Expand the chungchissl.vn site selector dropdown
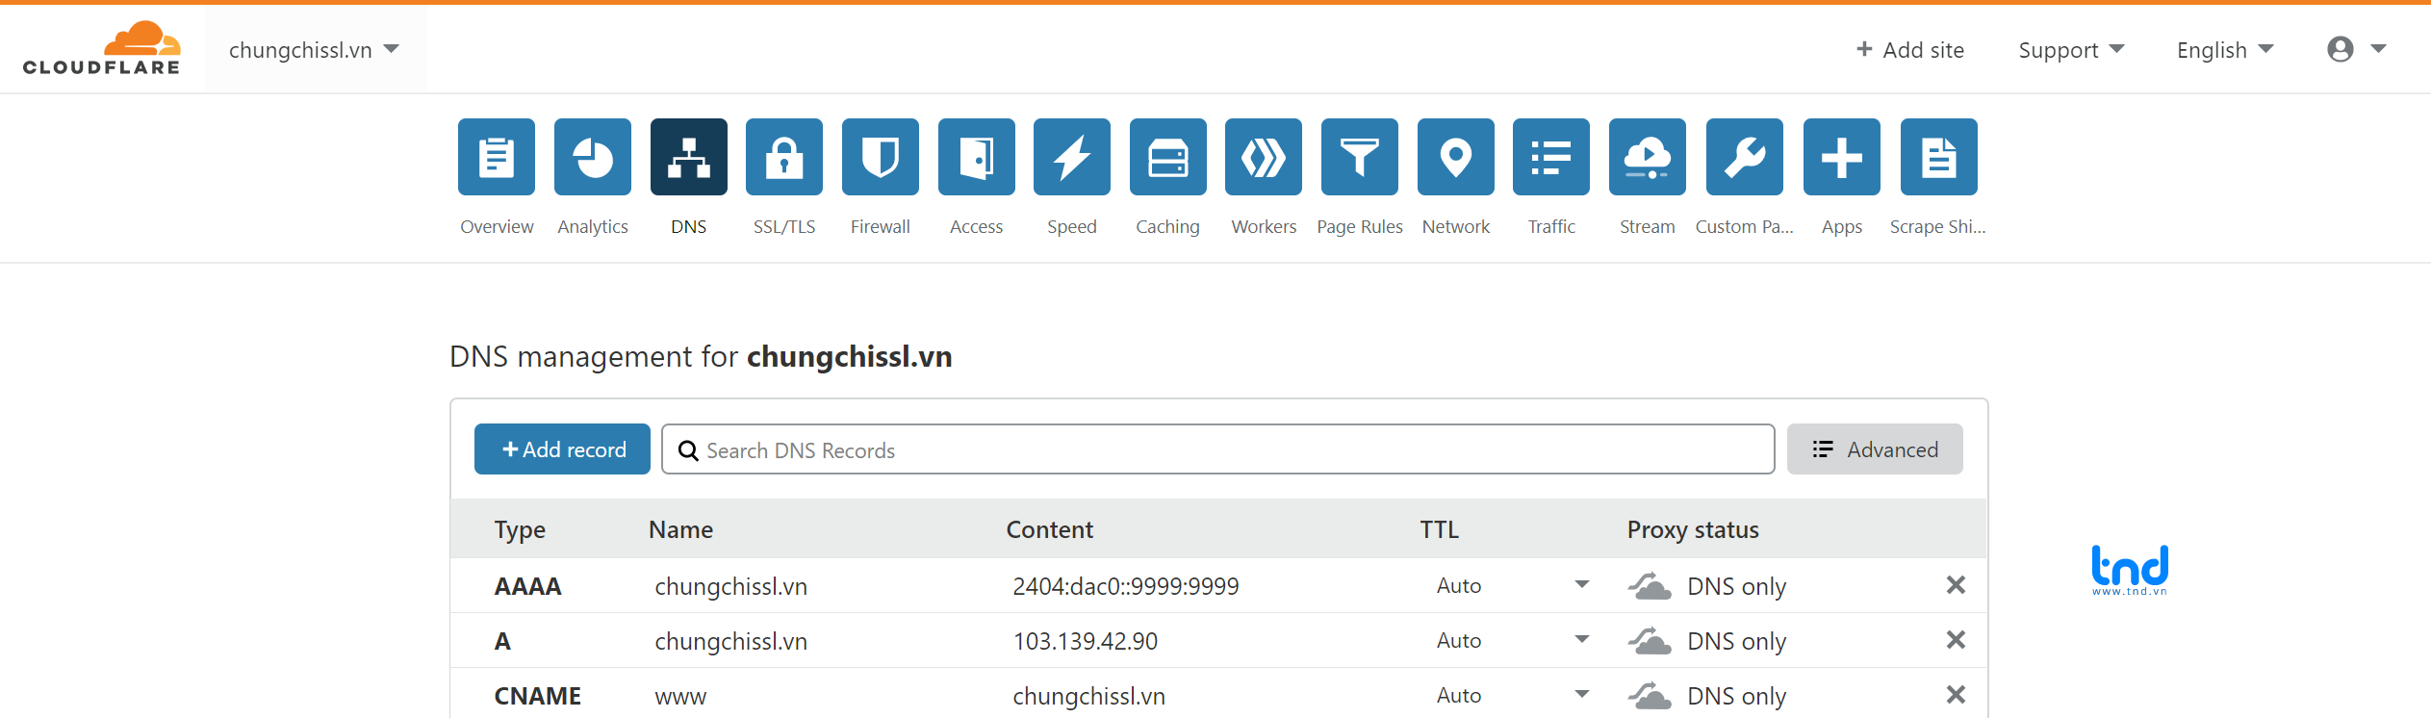Viewport: 2431px width, 718px height. click(314, 50)
